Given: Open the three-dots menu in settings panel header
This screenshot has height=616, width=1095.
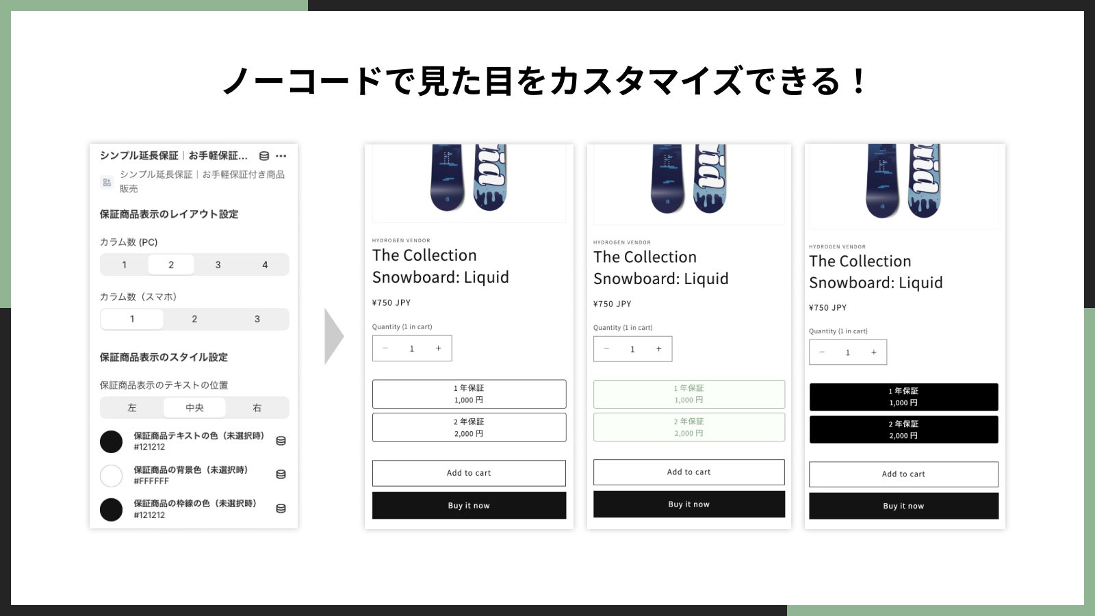Looking at the screenshot, I should point(281,156).
